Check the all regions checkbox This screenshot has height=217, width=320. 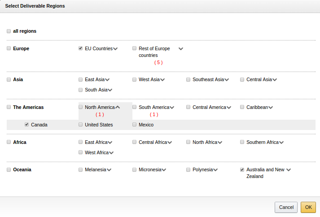(x=9, y=31)
